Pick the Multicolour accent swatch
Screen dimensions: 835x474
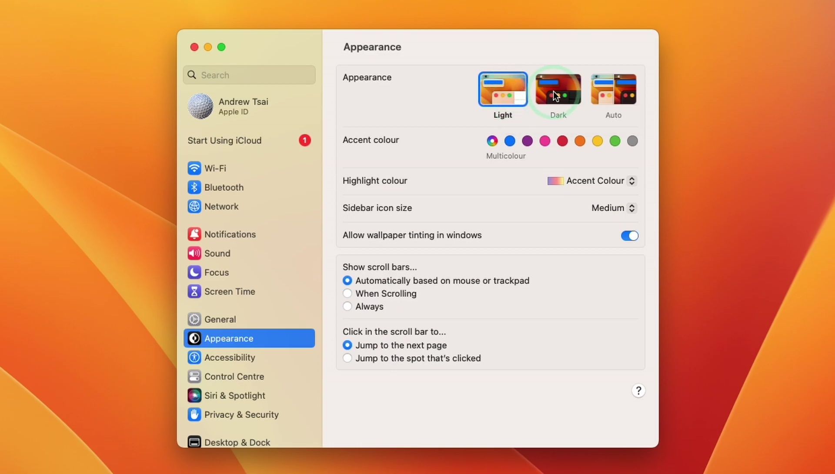[x=492, y=141]
